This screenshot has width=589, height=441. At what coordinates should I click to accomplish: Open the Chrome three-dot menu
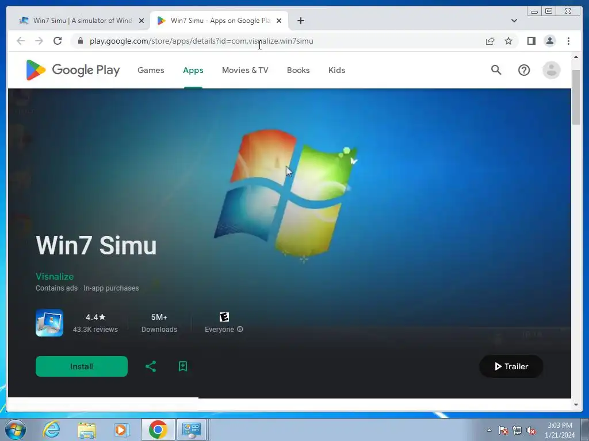click(568, 41)
